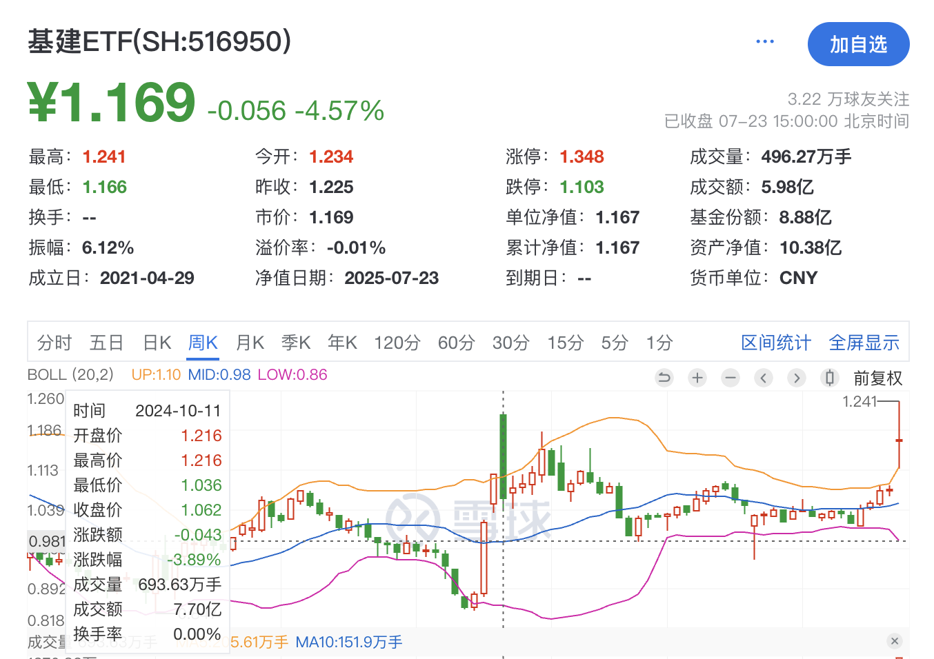Screen dimensions: 934x659
Task: Select the 5分 chart period
Action: [x=614, y=343]
